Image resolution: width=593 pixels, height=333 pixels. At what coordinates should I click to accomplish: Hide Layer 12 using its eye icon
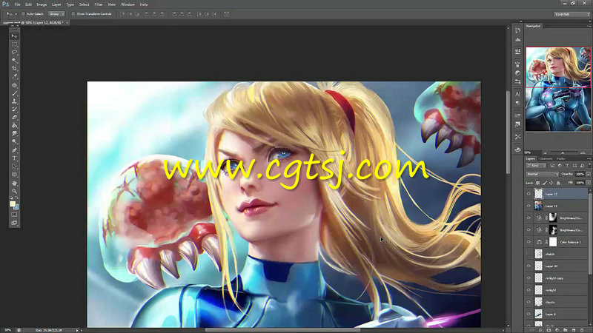[x=529, y=194]
